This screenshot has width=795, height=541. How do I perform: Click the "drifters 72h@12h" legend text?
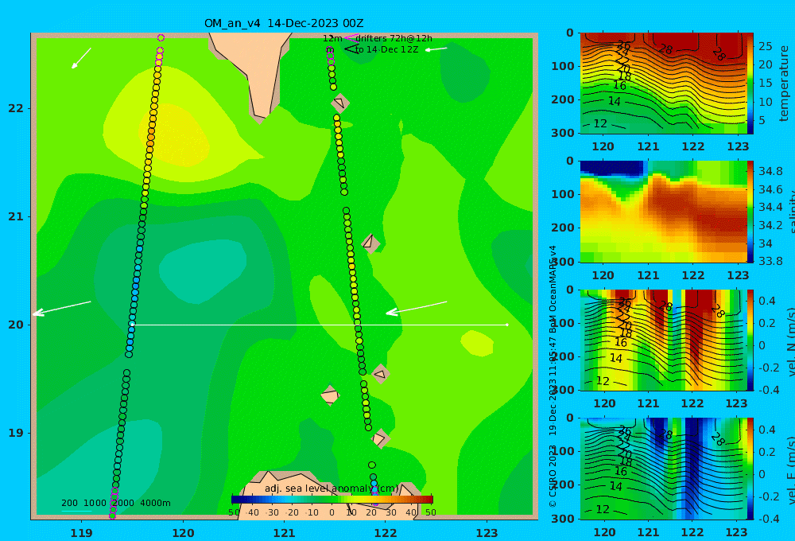click(x=394, y=38)
